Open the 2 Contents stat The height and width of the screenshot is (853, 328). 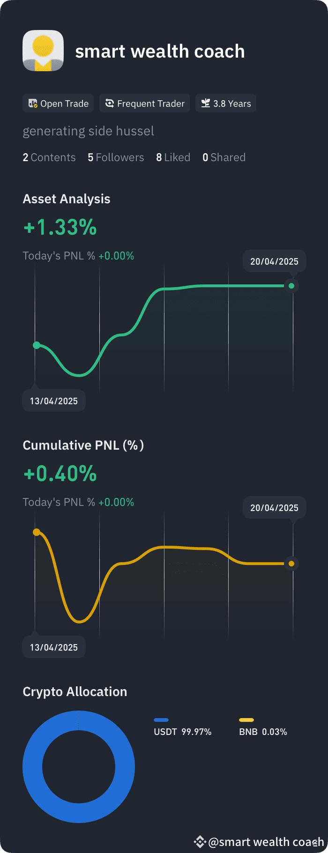click(49, 157)
